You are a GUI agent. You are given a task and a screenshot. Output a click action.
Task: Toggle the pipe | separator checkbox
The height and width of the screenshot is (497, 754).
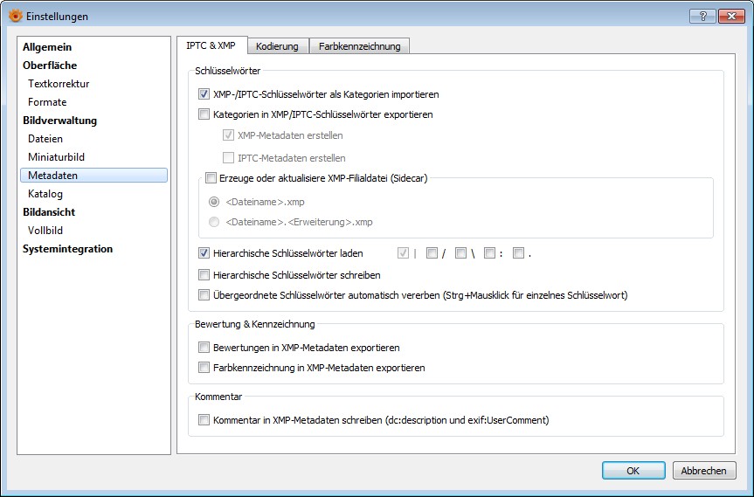(x=403, y=252)
